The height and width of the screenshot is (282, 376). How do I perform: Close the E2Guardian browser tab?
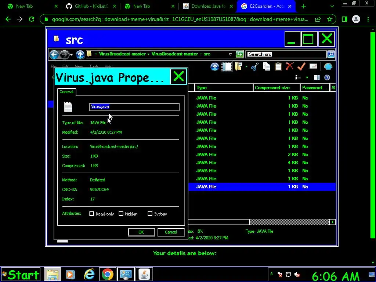(x=290, y=6)
